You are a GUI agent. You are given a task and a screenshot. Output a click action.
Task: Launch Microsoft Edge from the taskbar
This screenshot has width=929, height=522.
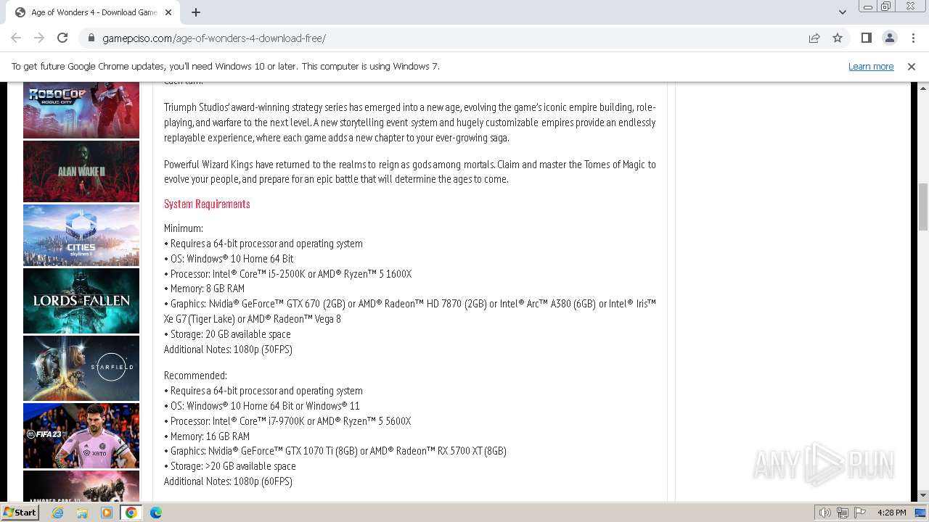(x=156, y=513)
